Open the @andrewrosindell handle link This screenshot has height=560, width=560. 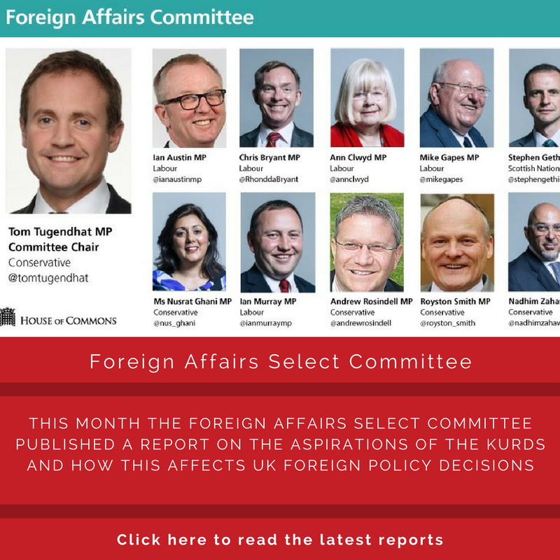coord(360,323)
